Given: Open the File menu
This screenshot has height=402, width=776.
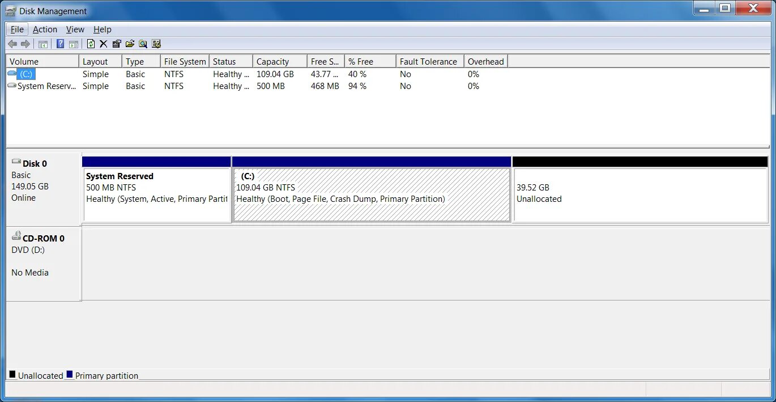Looking at the screenshot, I should pos(17,29).
